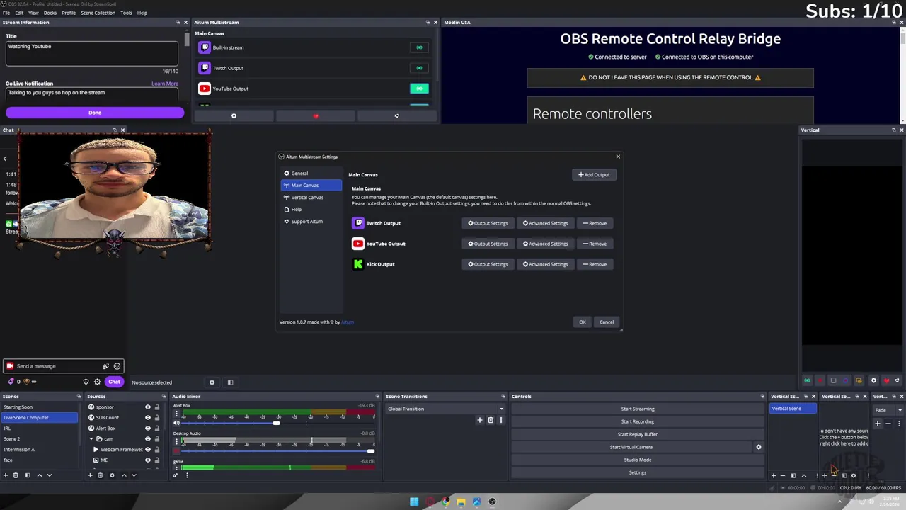Open vertical sources properties gear icon
Viewport: 906px width, 510px height.
[x=854, y=476]
